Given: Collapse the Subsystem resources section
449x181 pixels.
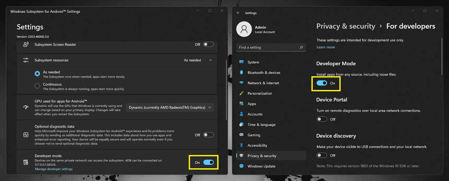Looking at the screenshot, I should (211, 60).
